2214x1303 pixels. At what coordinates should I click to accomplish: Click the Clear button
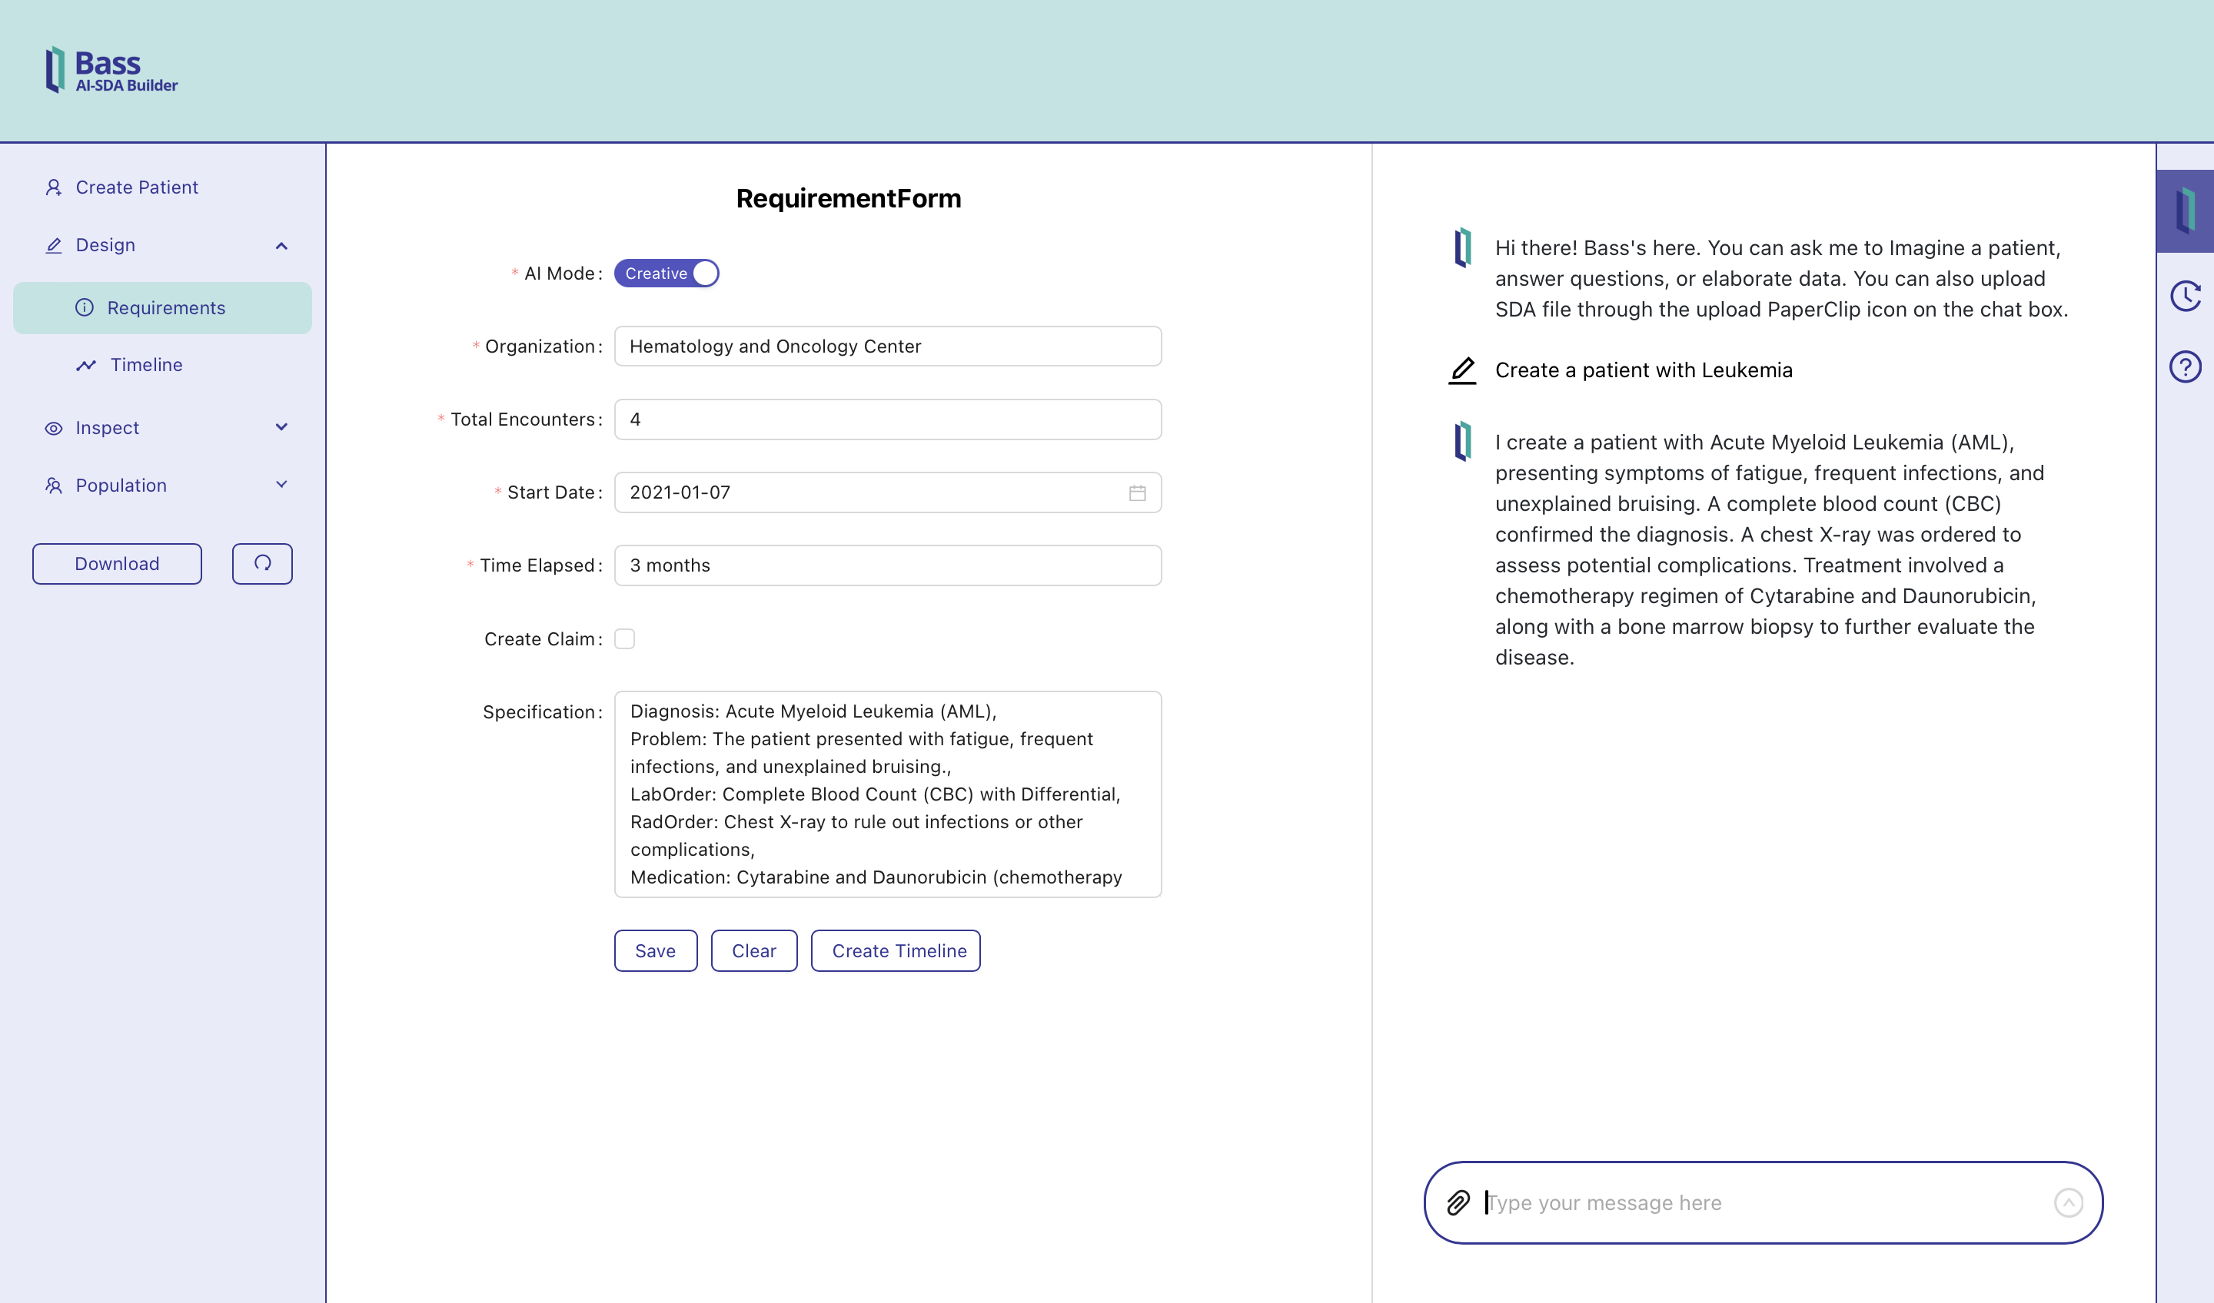click(x=753, y=950)
